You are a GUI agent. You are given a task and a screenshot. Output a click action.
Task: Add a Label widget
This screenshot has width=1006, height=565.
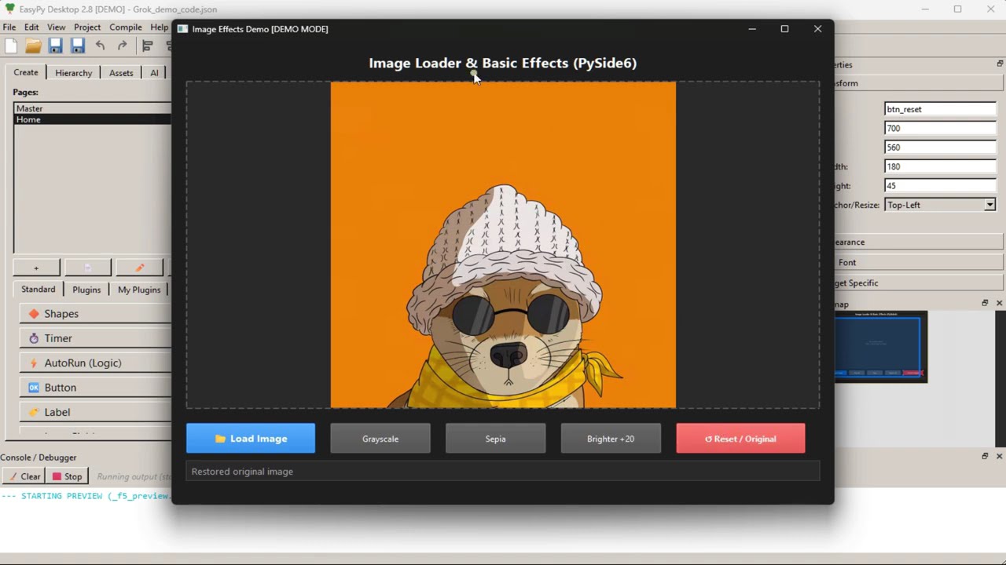tap(95, 412)
